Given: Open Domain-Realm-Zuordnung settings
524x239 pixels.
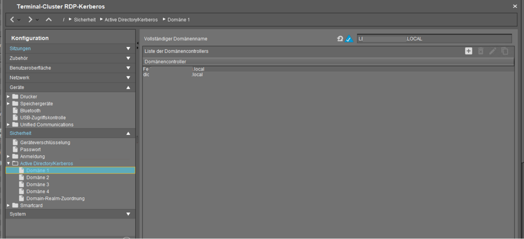Looking at the screenshot, I should click(55, 199).
